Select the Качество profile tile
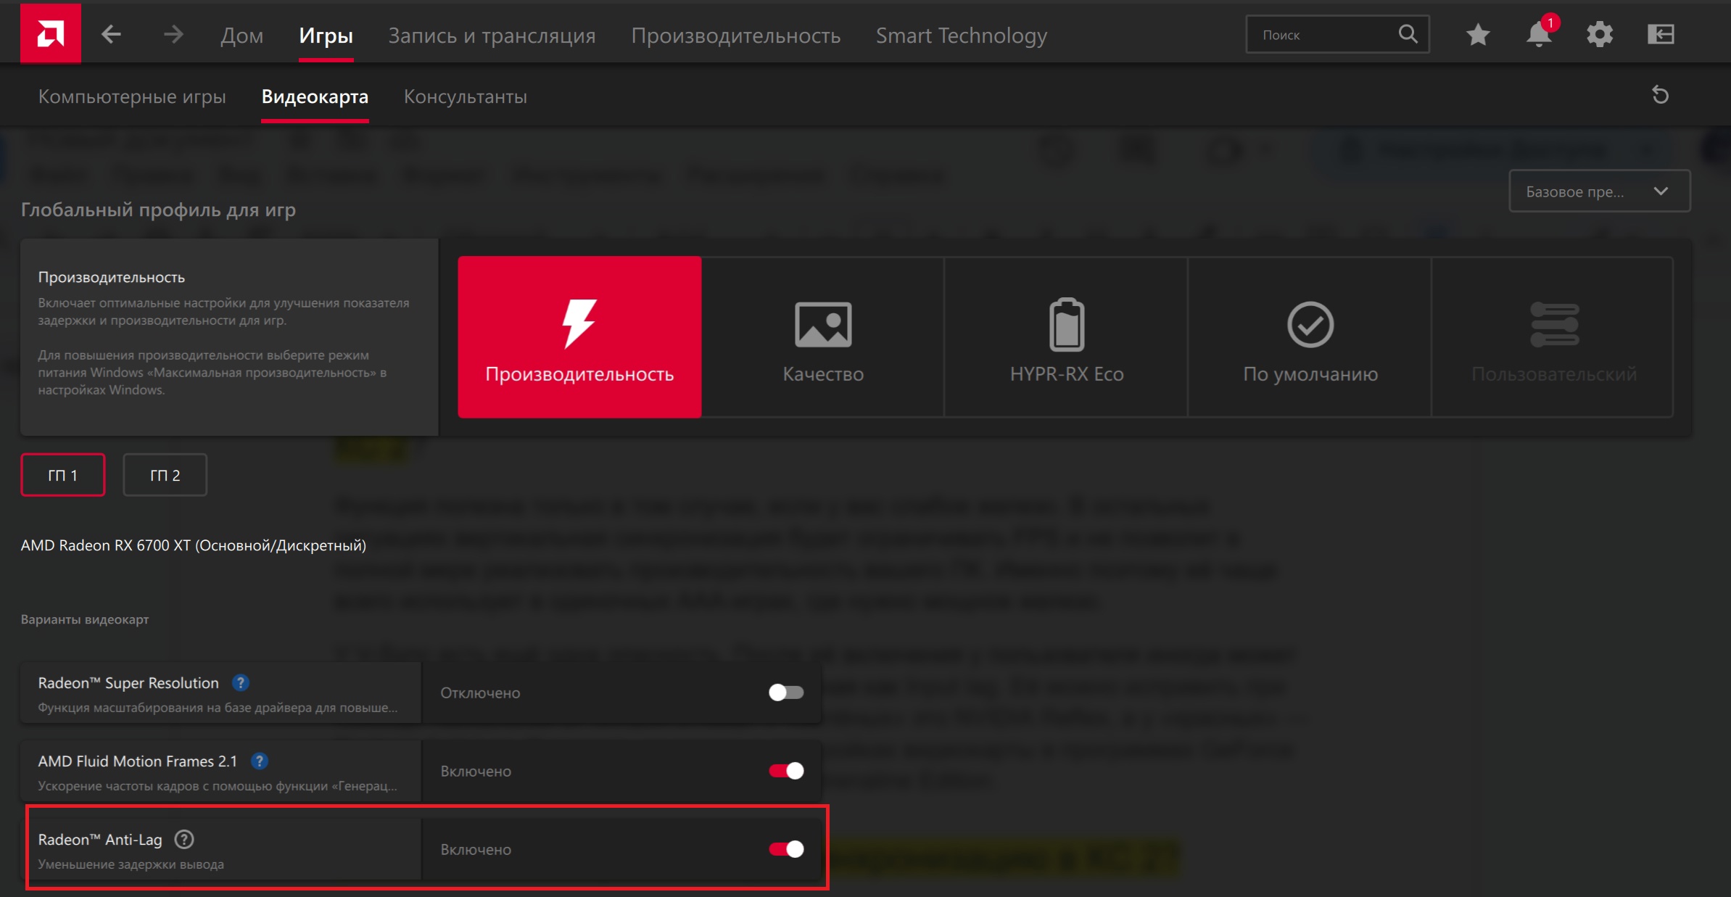 pos(823,336)
